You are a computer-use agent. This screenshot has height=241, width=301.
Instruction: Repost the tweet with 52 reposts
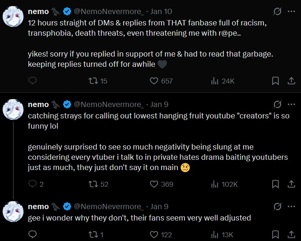93,184
